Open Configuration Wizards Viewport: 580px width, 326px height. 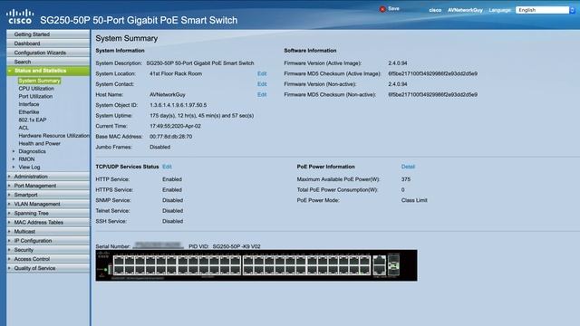[x=48, y=53]
